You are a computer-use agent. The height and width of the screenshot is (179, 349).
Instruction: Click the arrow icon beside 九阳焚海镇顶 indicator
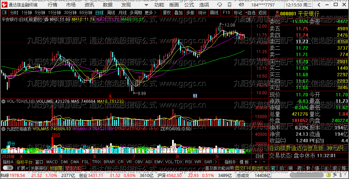(x=3, y=129)
